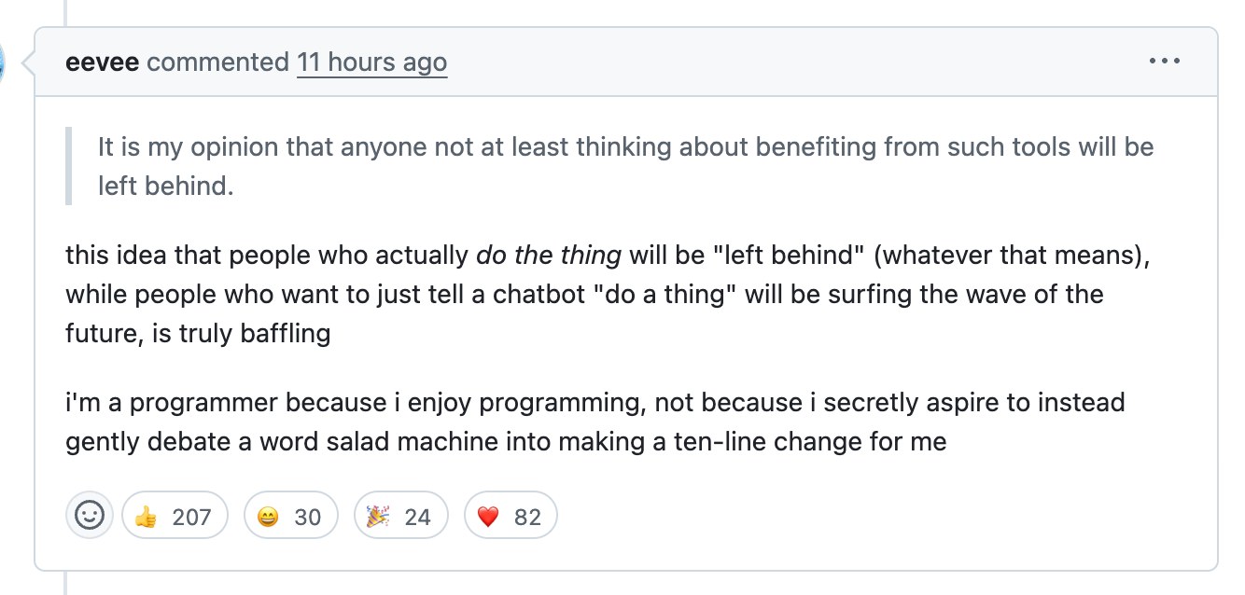Add a heart reaction to comment
This screenshot has height=595, width=1245.
pos(511,516)
